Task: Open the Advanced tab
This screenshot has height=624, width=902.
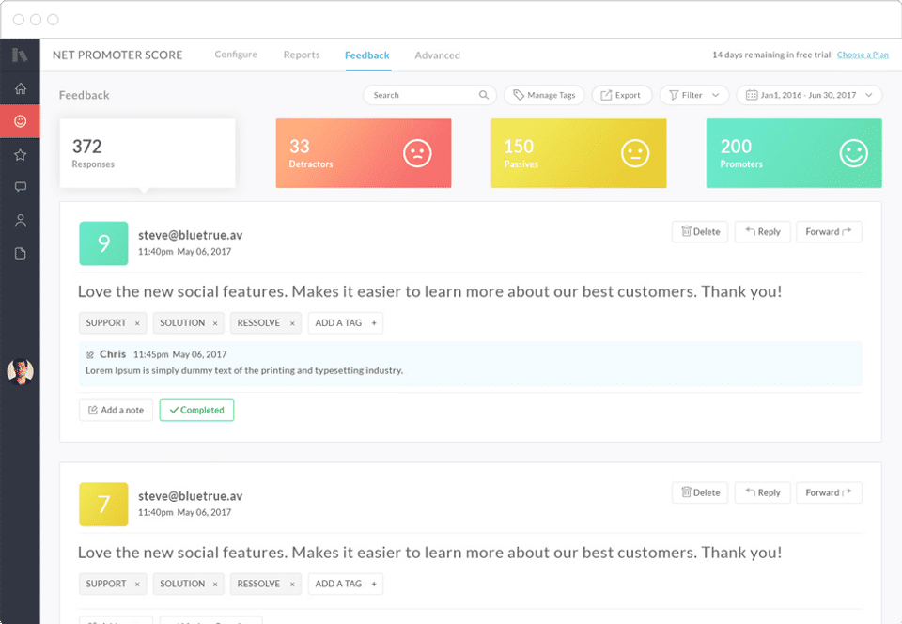Action: pos(437,55)
